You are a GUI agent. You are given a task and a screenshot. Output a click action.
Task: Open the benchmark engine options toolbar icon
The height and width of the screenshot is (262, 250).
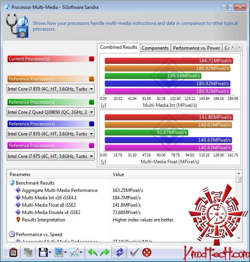click(13, 252)
